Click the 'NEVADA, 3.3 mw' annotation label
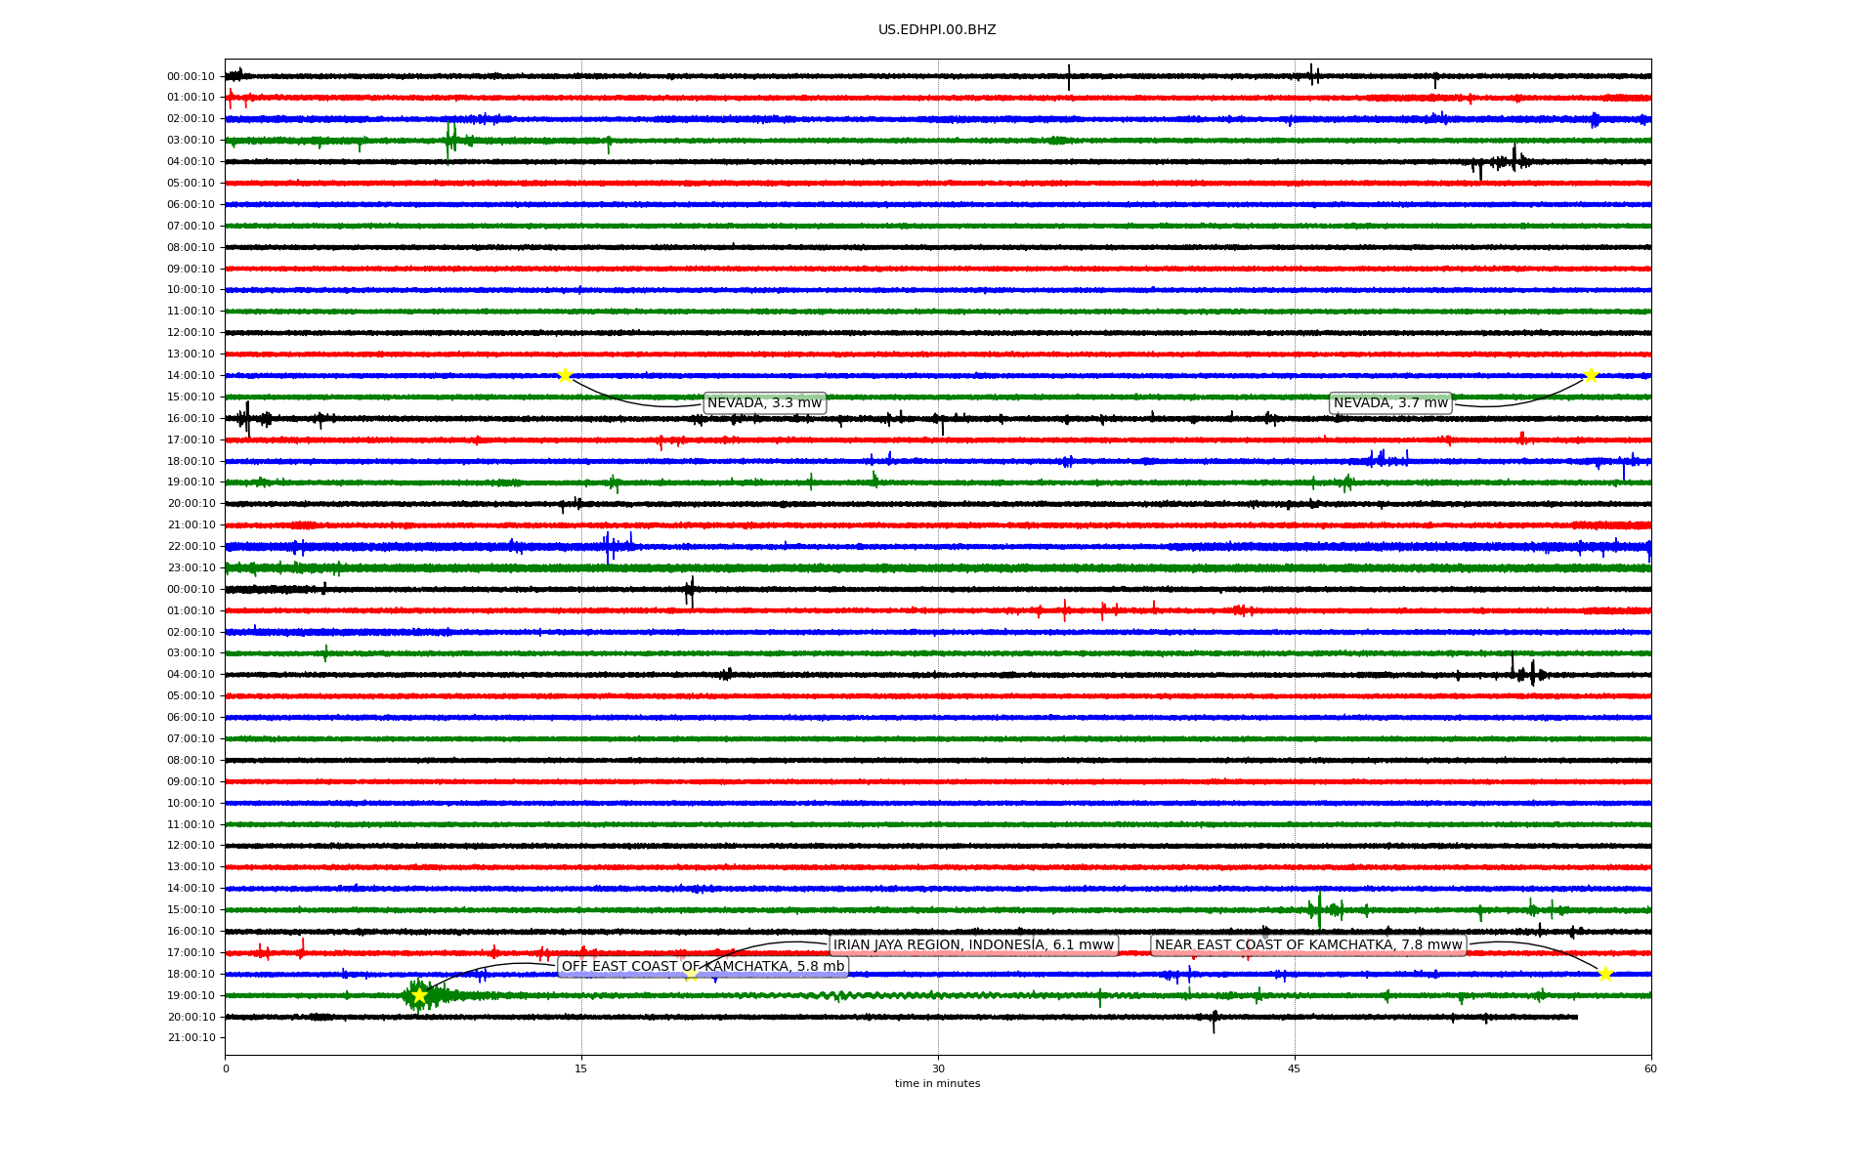The height and width of the screenshot is (1172, 1876). [x=764, y=403]
